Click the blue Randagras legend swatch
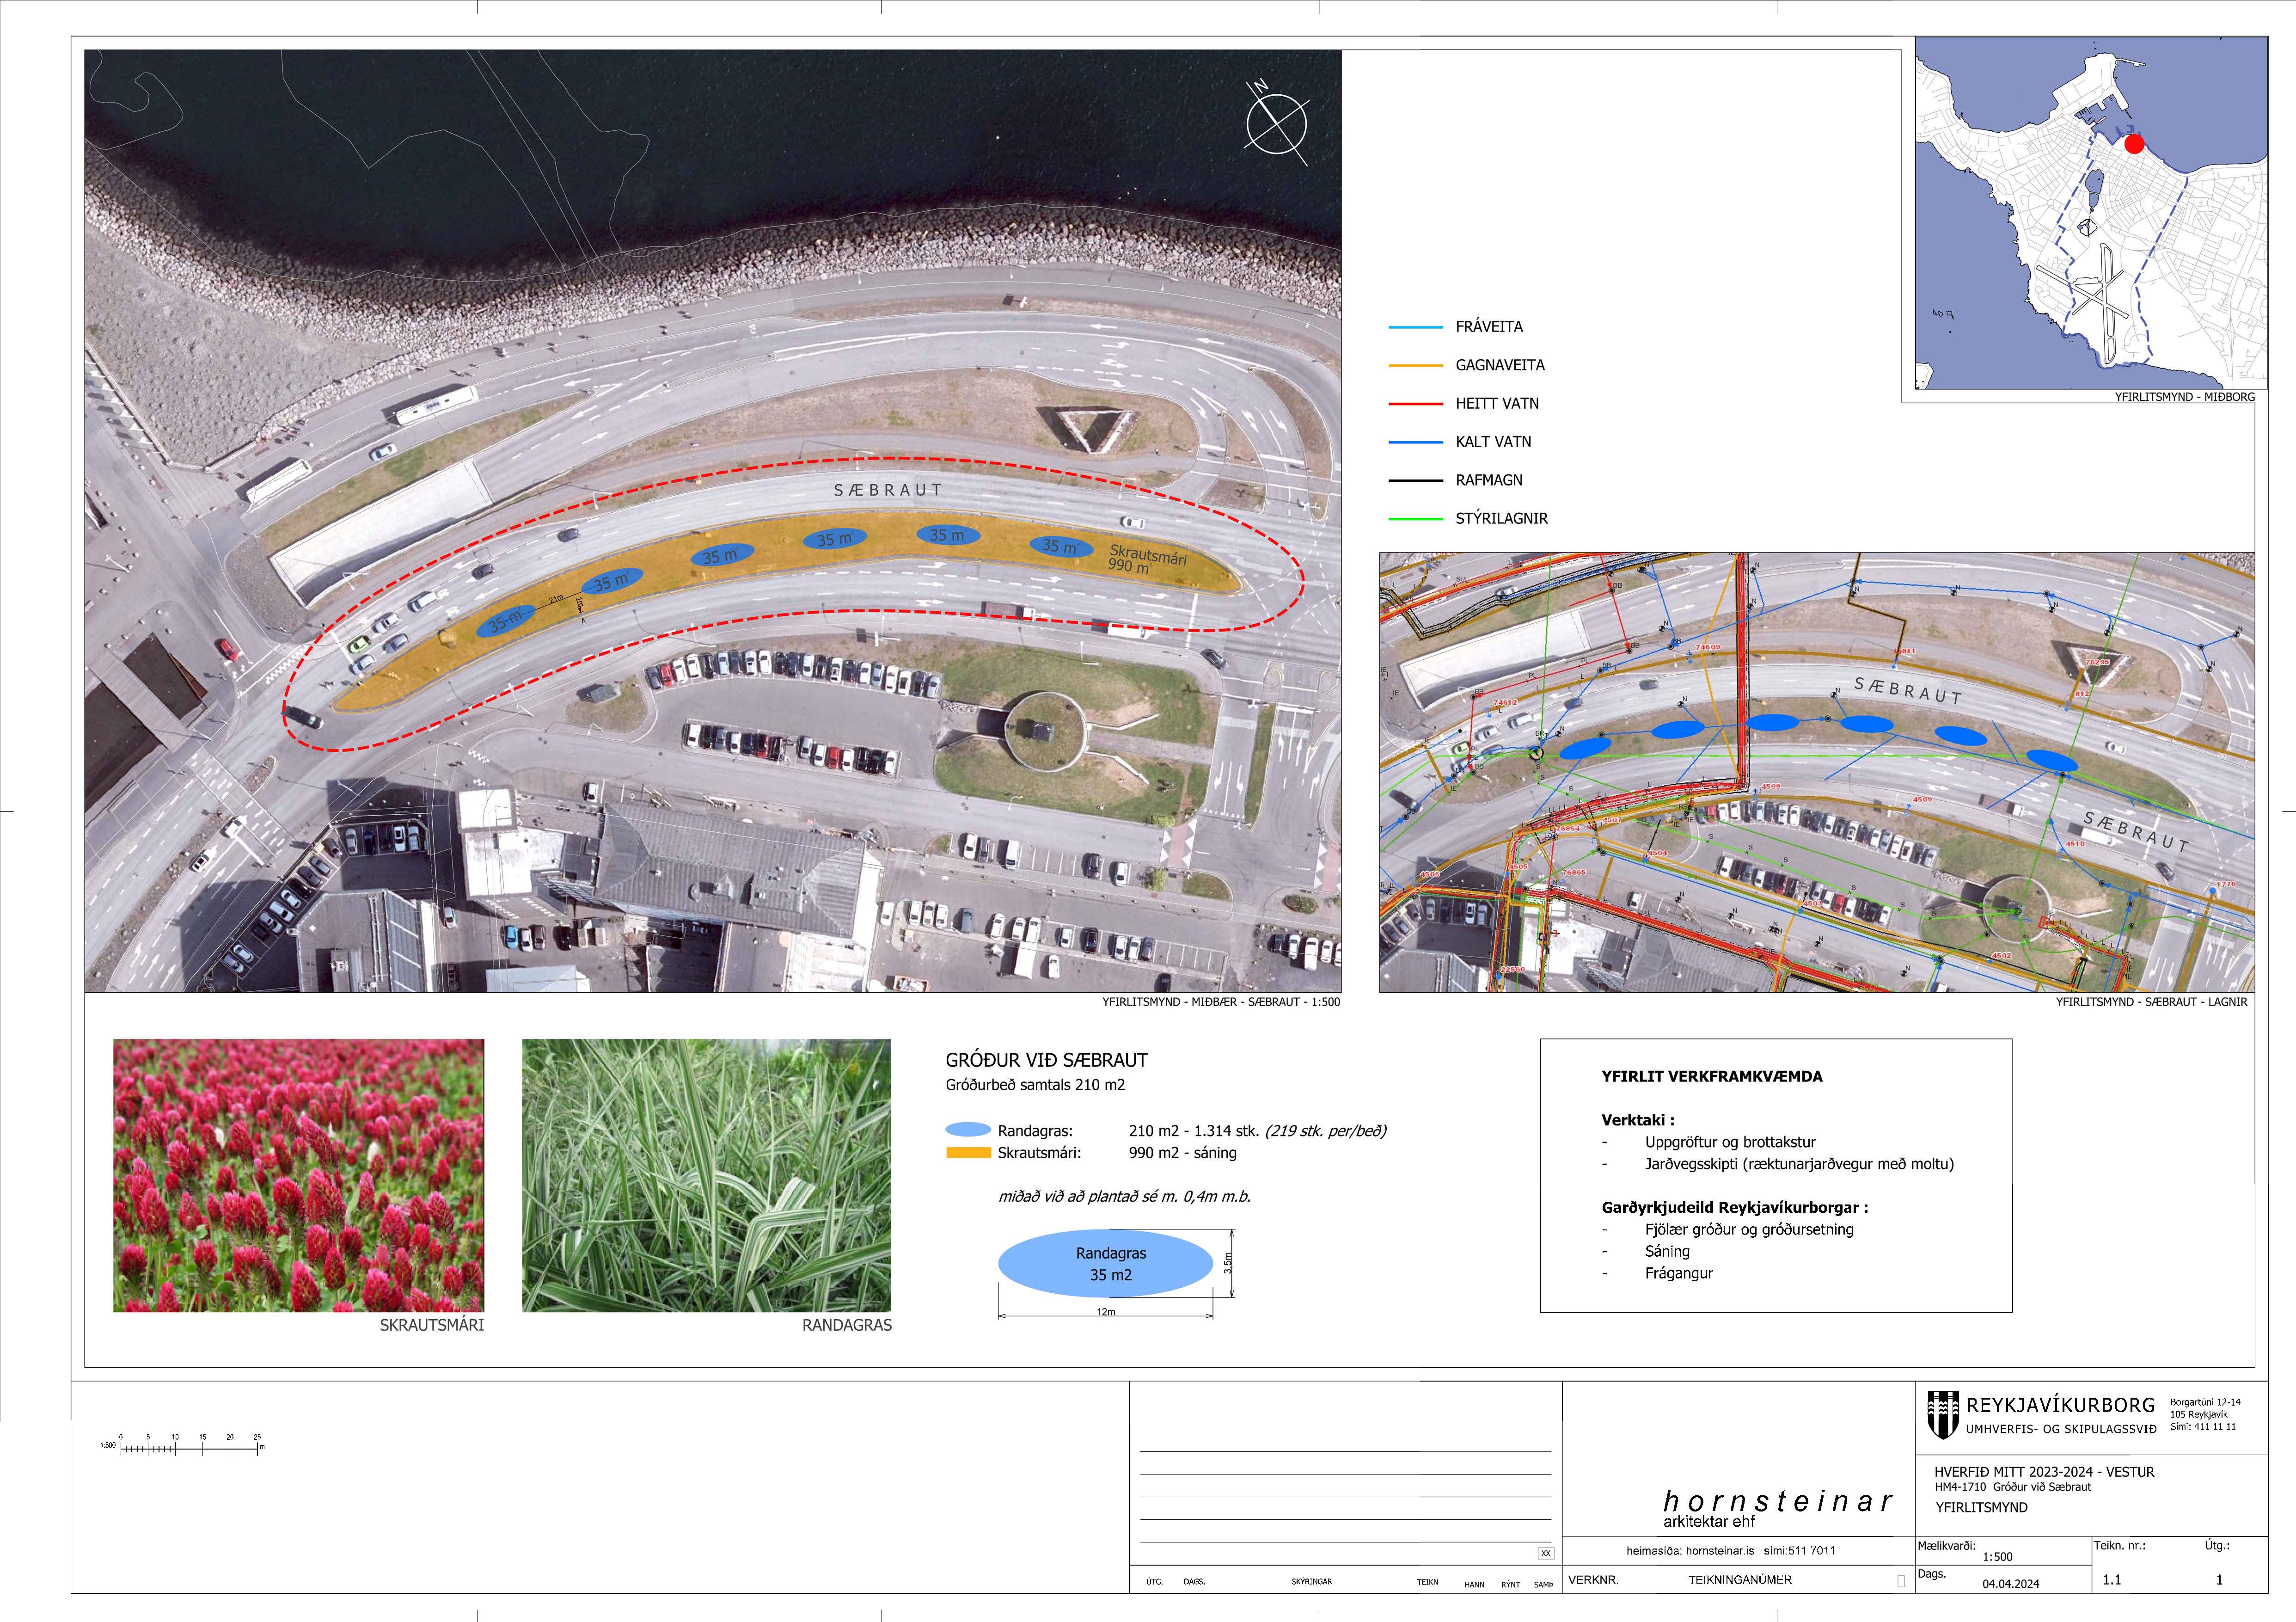Screen dimensions: 2296x1622 [967, 1130]
